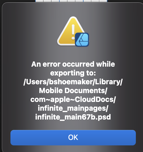The image size is (143, 152).
Task: Click the white exclamation mark in the triangle
Action: click(73, 32)
